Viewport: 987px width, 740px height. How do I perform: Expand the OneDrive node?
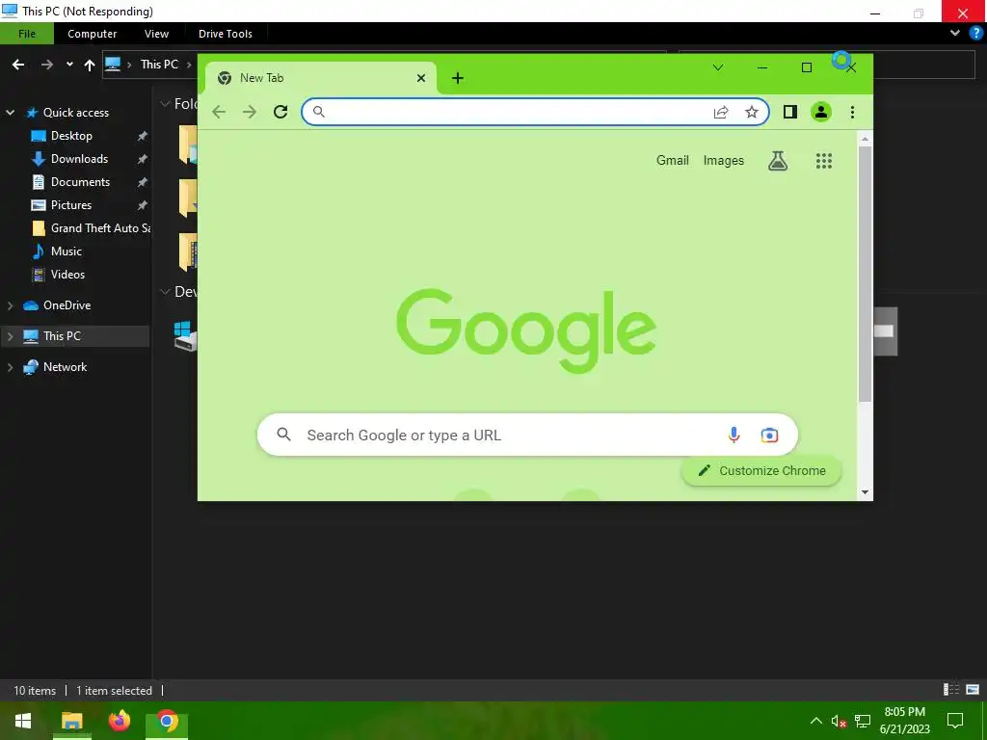pos(10,305)
